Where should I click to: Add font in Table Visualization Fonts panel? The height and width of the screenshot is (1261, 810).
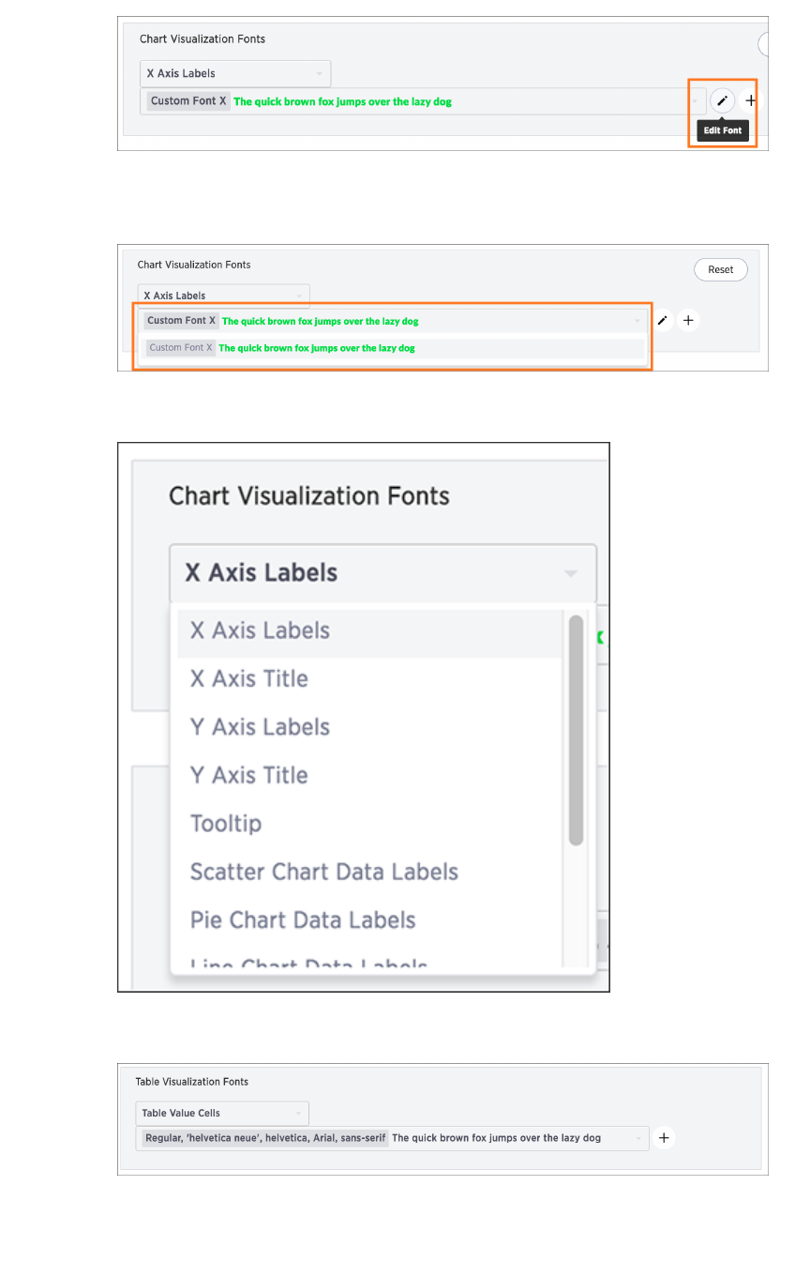point(664,1138)
